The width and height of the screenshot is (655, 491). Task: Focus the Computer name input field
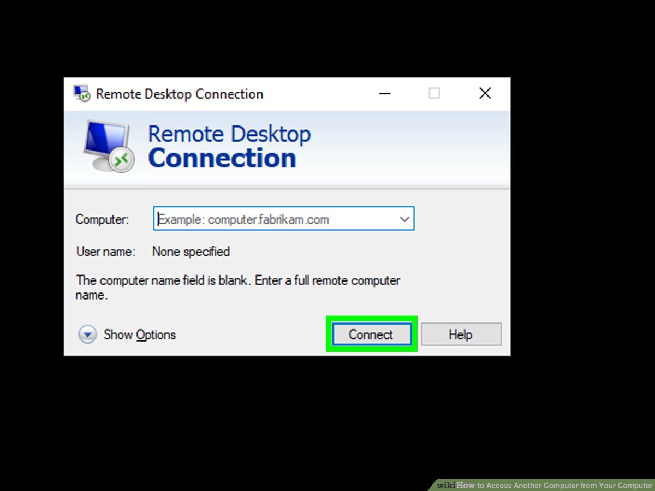click(284, 219)
